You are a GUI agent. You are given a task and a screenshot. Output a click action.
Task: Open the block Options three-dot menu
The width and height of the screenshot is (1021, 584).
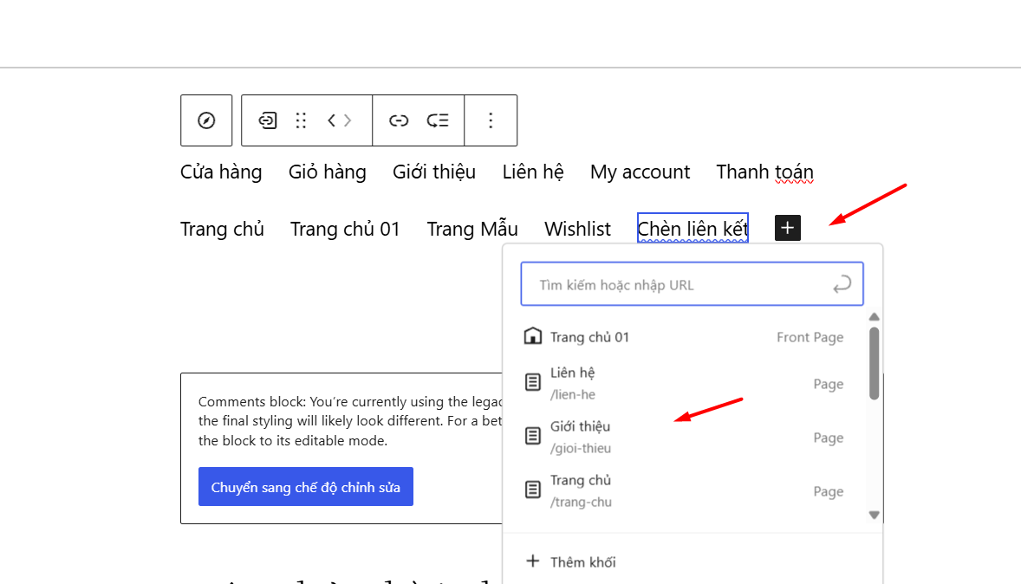point(491,120)
